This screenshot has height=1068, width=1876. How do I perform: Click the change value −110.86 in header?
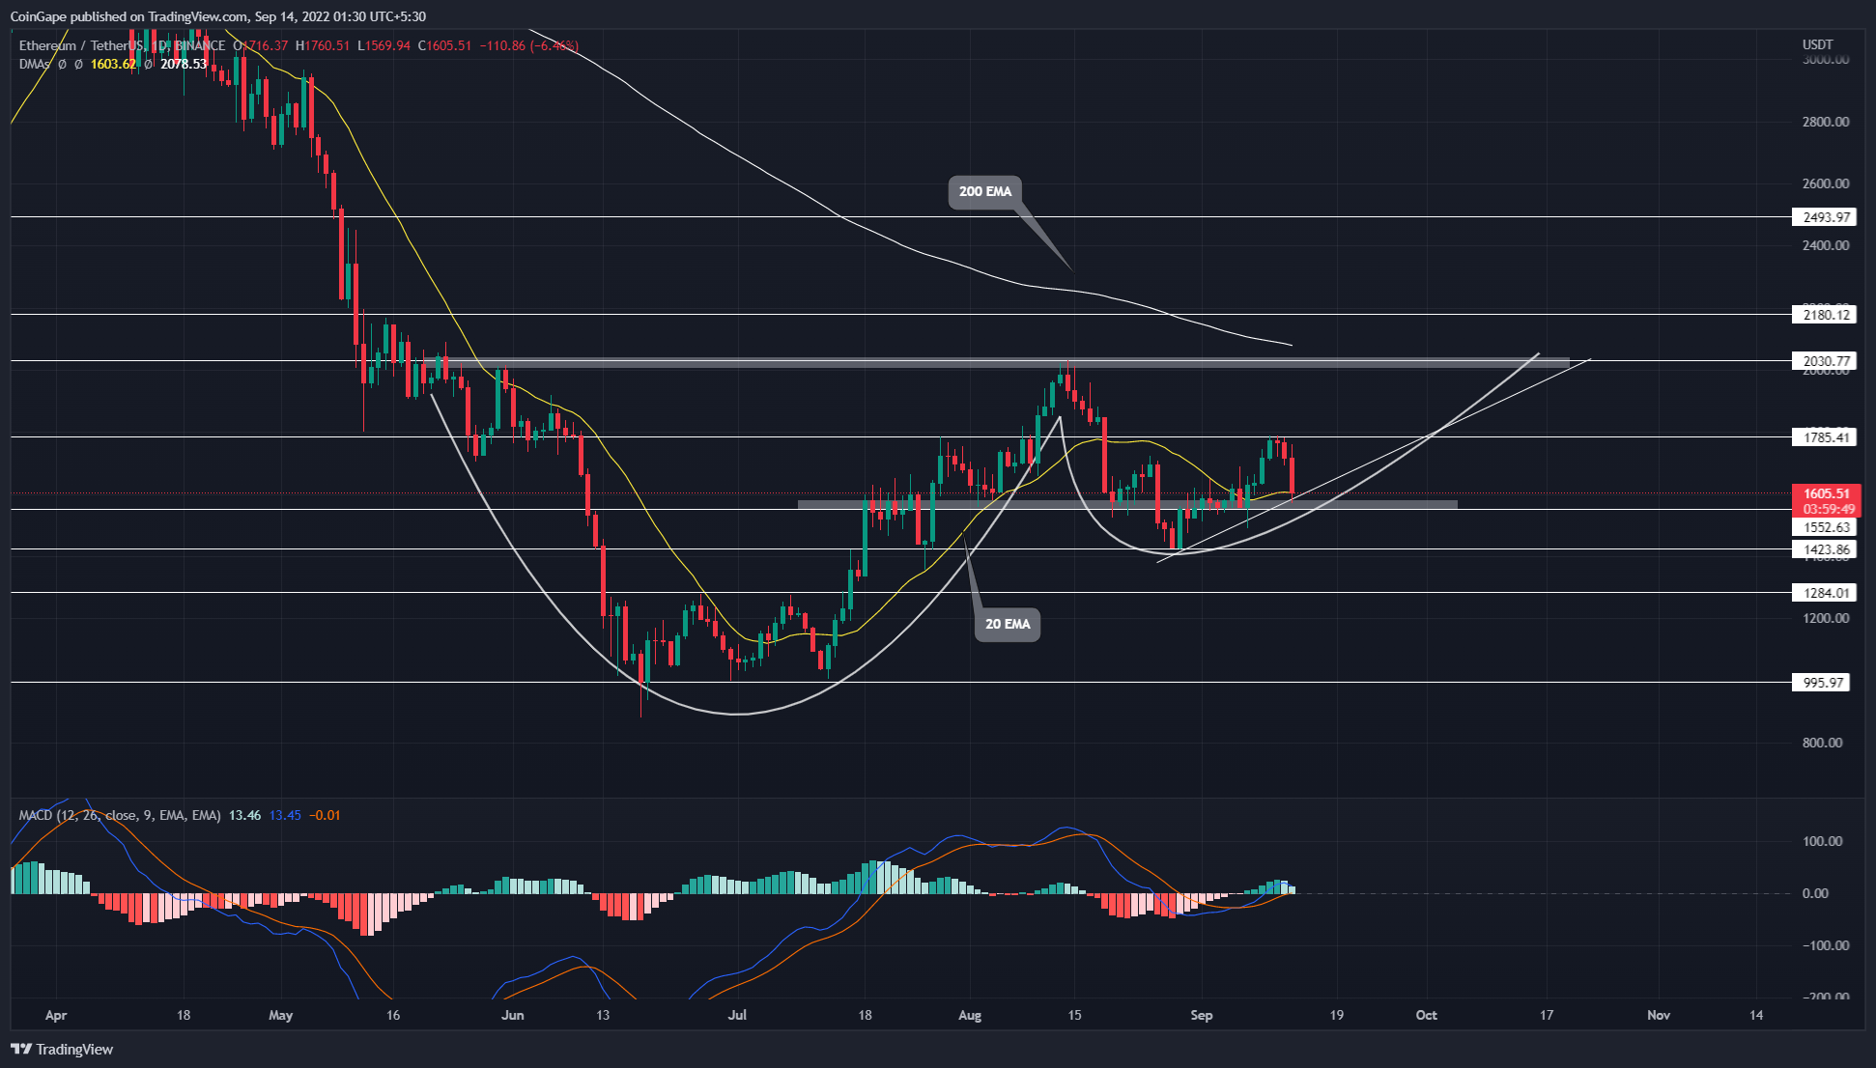point(502,45)
